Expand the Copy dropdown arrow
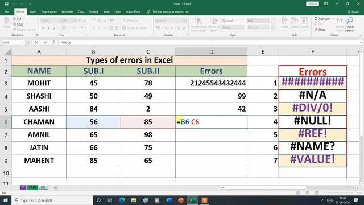 click(x=27, y=24)
